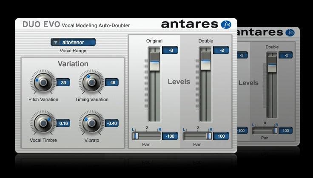Click 'Vocal Modeling Auto-Doubler' subtitle

point(96,25)
